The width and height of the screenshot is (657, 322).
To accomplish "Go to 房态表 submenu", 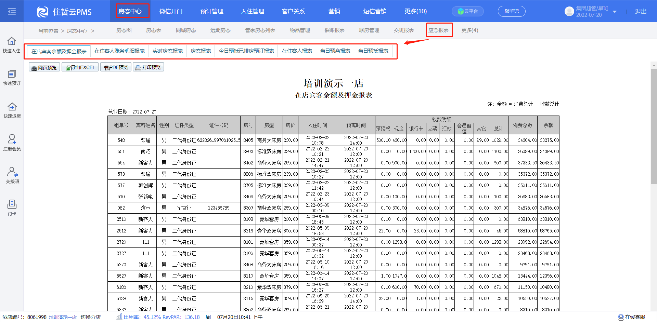I will (154, 30).
